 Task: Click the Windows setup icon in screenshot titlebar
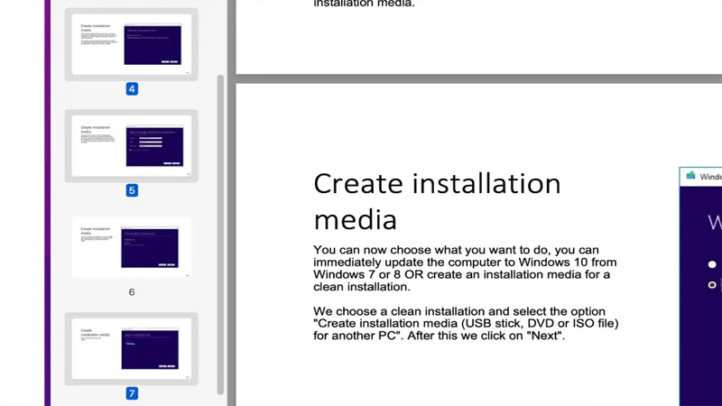tap(690, 176)
